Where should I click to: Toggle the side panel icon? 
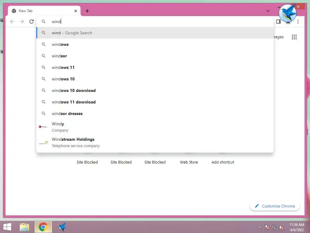(279, 22)
